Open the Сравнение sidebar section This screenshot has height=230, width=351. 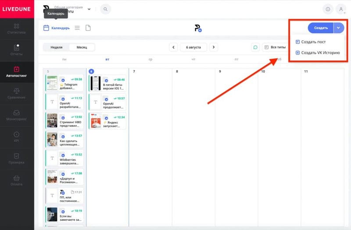[x=16, y=94]
